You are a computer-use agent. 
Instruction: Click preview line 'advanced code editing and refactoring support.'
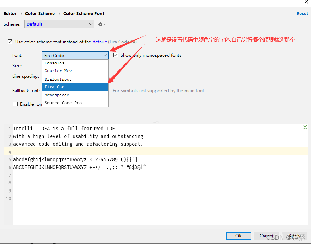point(78,144)
